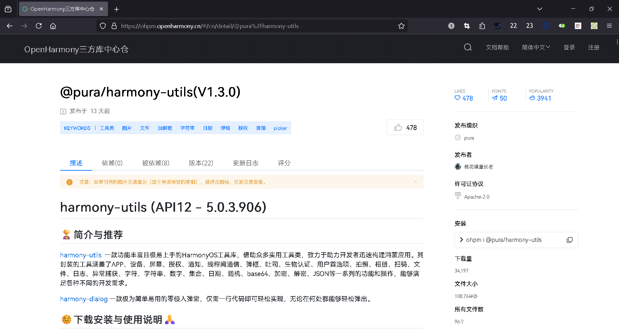619x329 pixels.
Task: Click the LIKES heart icon
Action: [457, 98]
